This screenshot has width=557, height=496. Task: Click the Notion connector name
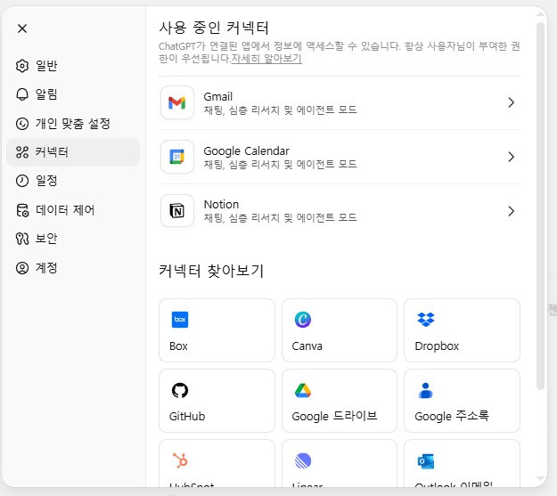coord(221,205)
